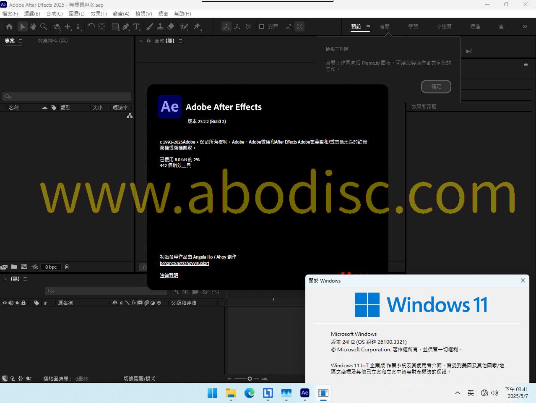Sort Project items by the 名稱 column
This screenshot has height=403, width=536.
(x=14, y=108)
